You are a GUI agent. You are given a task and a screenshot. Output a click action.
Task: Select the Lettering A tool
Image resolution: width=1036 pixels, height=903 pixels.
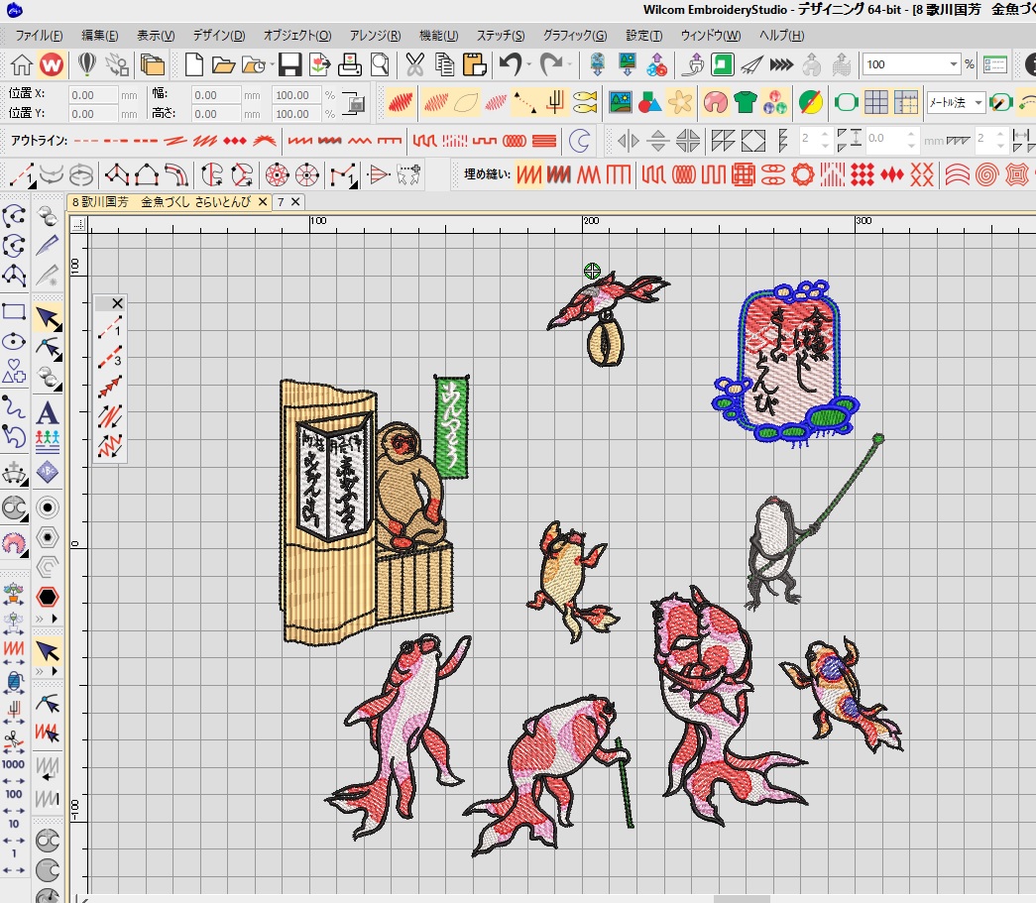[47, 414]
